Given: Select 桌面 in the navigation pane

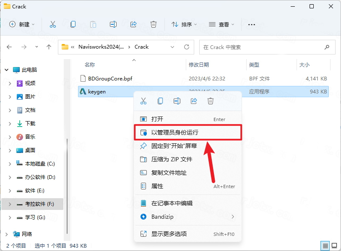Looking at the screenshot, I should pyautogui.click(x=30, y=150).
